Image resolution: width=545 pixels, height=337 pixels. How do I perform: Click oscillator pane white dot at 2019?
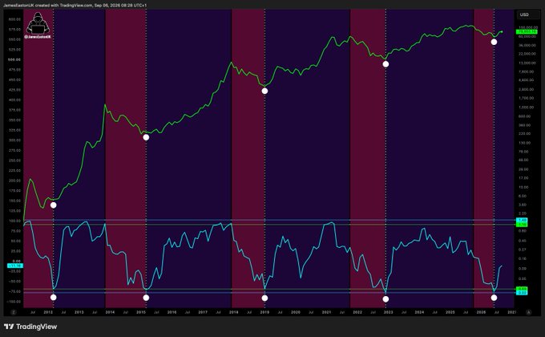(x=264, y=298)
